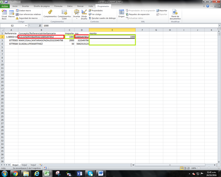Viewport: 221px width, 177px height.
Task: Insert a new worksheet tab icon
Action: 41,165
